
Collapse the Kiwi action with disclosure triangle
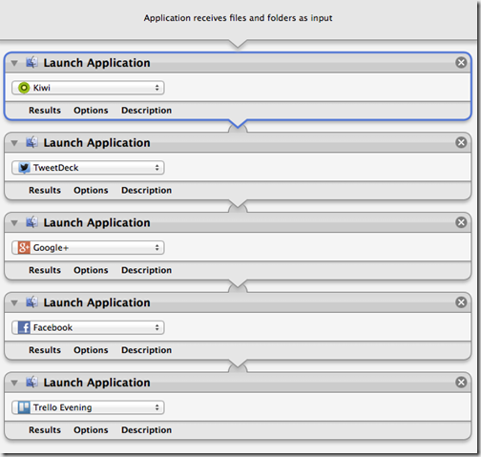[14, 63]
